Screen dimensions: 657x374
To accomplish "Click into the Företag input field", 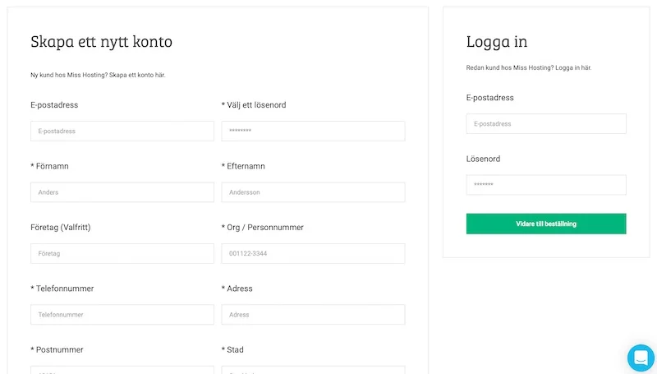I will point(122,253).
